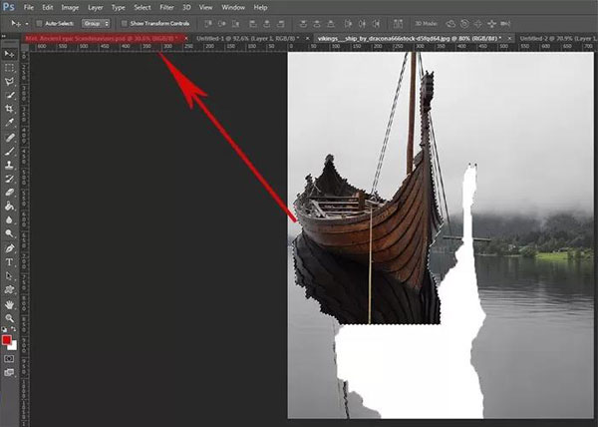Select the Rectangular Marquee tool
This screenshot has height=427, width=598.
point(9,68)
